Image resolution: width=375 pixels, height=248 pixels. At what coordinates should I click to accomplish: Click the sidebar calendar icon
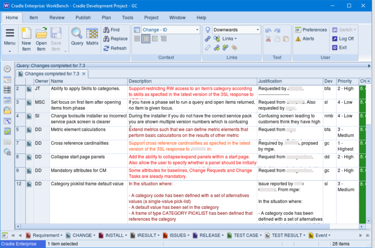point(7,100)
